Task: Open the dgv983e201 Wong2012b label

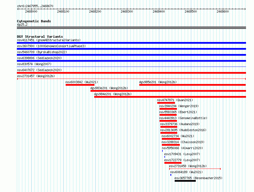Action: (109, 88)
